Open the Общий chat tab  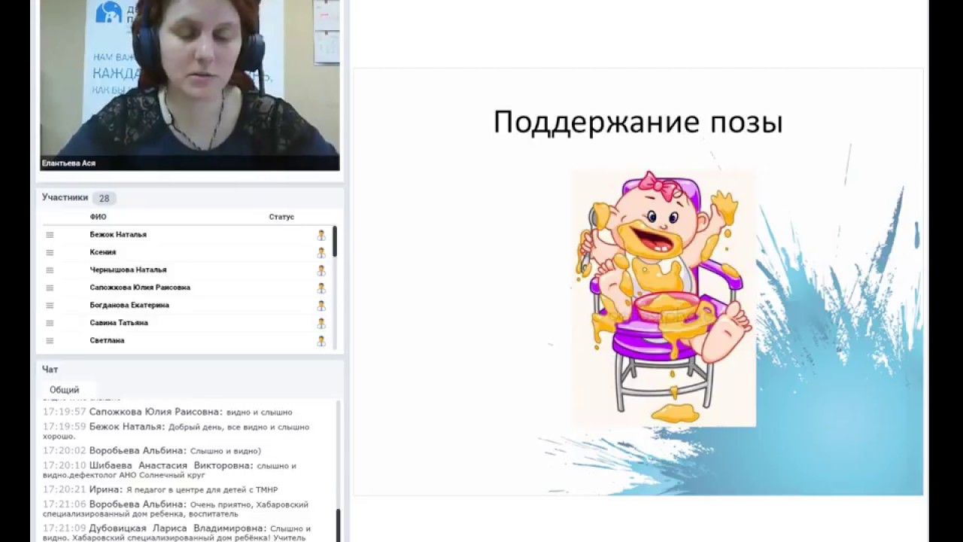65,390
